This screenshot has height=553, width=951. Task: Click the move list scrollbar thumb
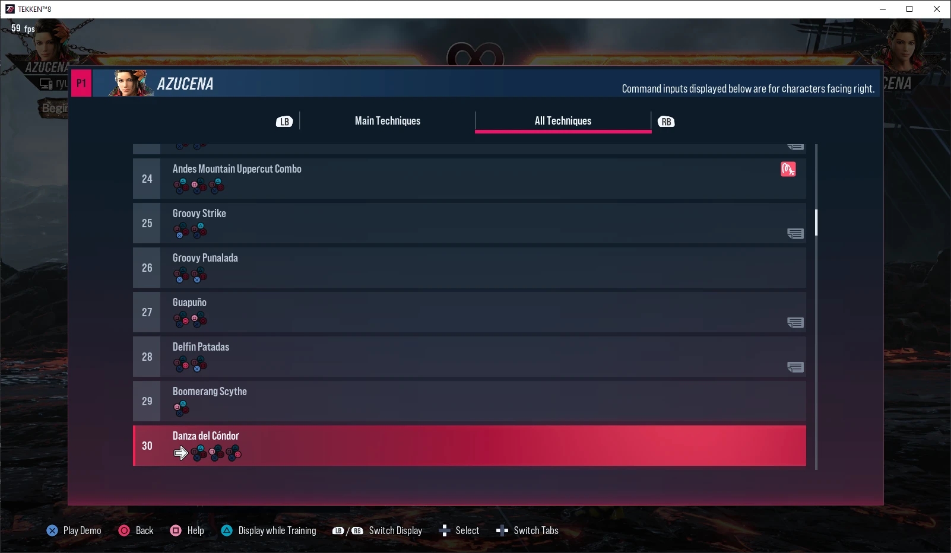[x=816, y=223]
